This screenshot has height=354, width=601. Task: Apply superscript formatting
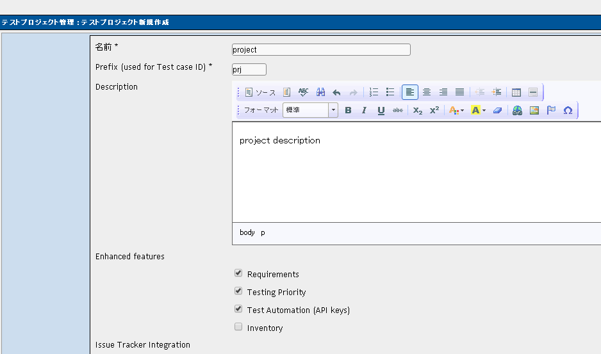tap(434, 110)
